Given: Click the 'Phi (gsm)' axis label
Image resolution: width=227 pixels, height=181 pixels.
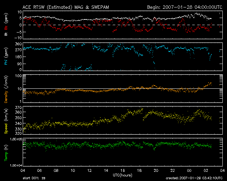Looking at the screenshot, I should click(6, 57).
